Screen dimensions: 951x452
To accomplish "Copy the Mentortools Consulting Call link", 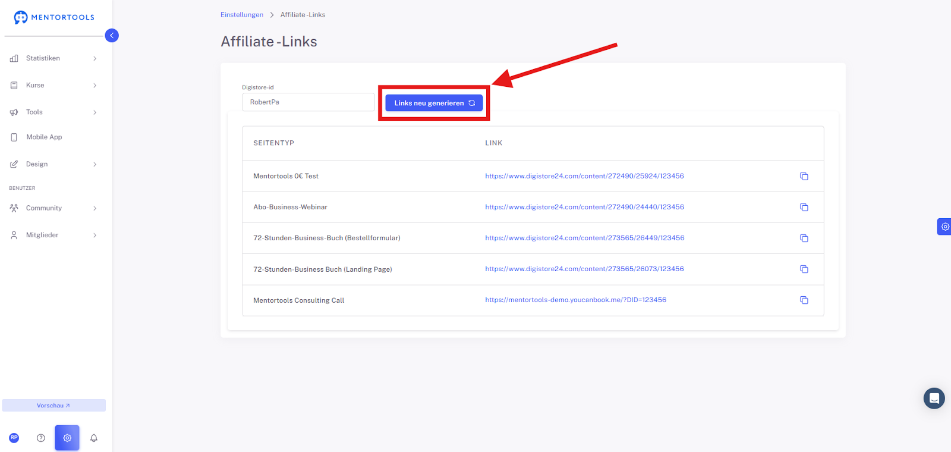I will (x=804, y=300).
